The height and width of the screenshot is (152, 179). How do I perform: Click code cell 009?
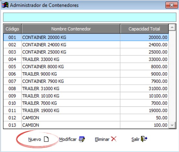pos(12,96)
